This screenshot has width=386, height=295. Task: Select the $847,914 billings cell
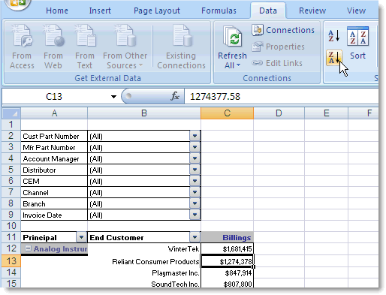point(227,272)
